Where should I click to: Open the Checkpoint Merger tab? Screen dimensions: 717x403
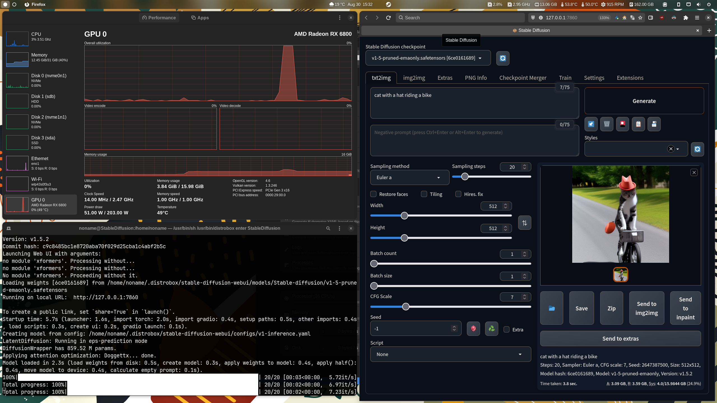523,78
